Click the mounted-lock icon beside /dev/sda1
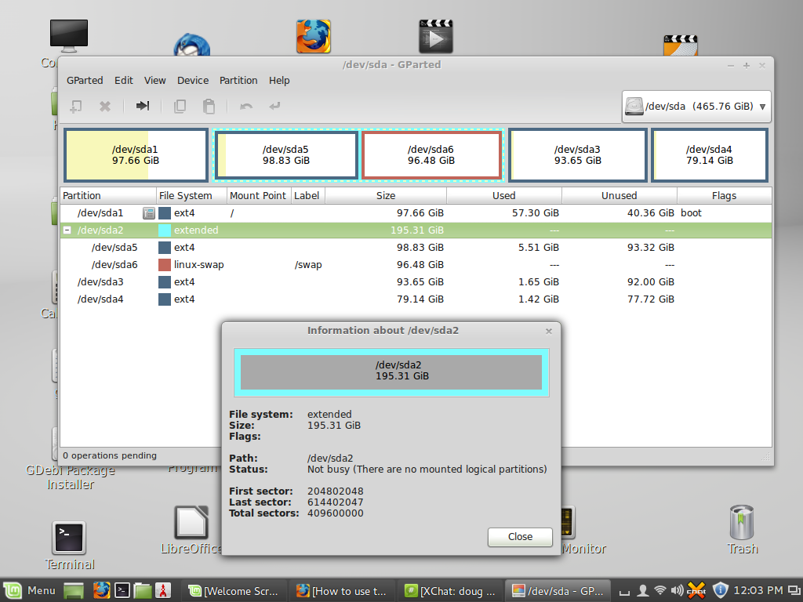 pyautogui.click(x=148, y=213)
